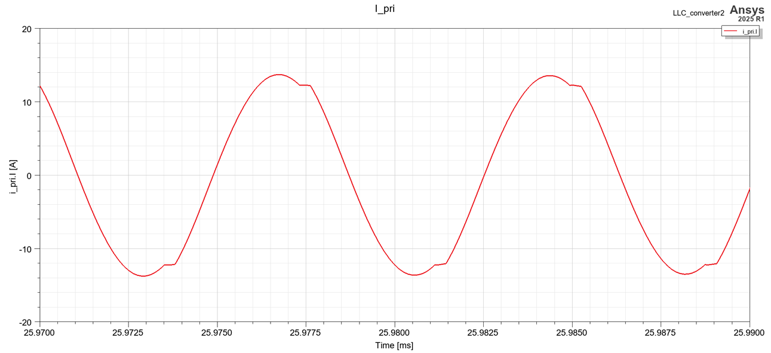The height and width of the screenshot is (353, 771).
Task: Select the i_pri.I legend entry text
Action: tap(750, 31)
